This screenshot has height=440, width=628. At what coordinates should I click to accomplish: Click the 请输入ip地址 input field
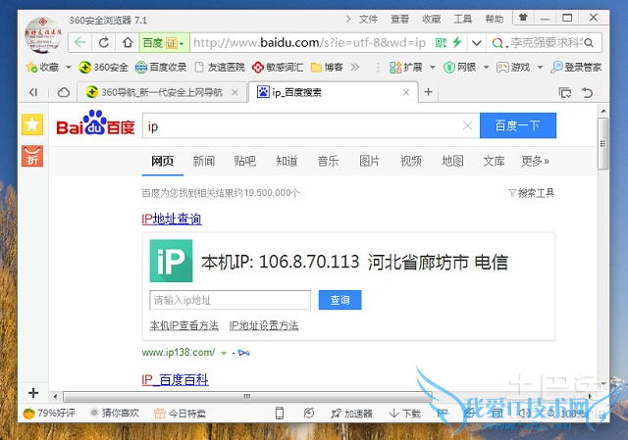tap(230, 300)
